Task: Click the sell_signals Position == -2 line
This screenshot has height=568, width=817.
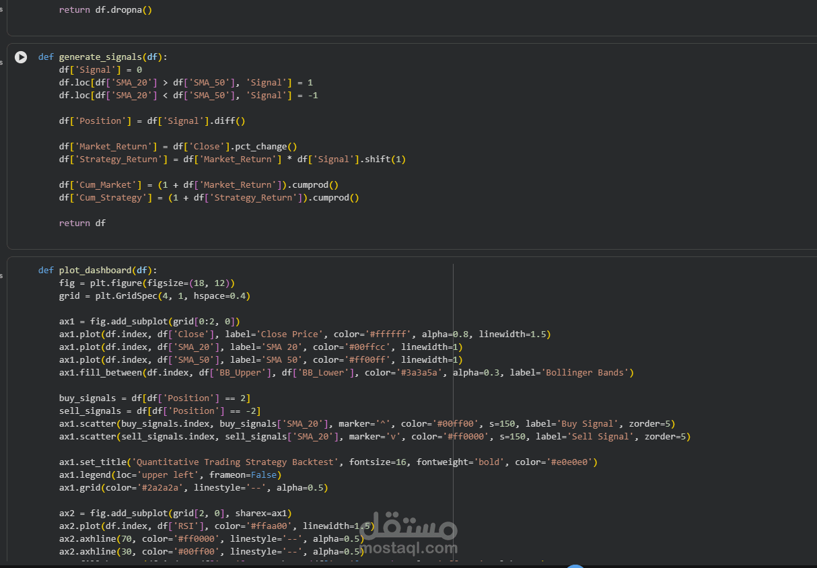Action: (x=159, y=411)
